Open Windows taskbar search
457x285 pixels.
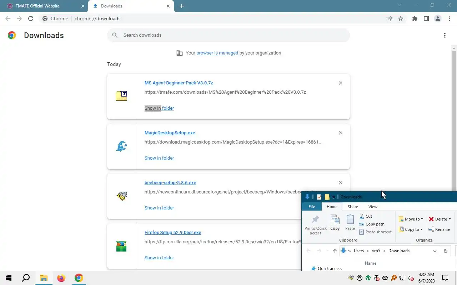(26, 278)
